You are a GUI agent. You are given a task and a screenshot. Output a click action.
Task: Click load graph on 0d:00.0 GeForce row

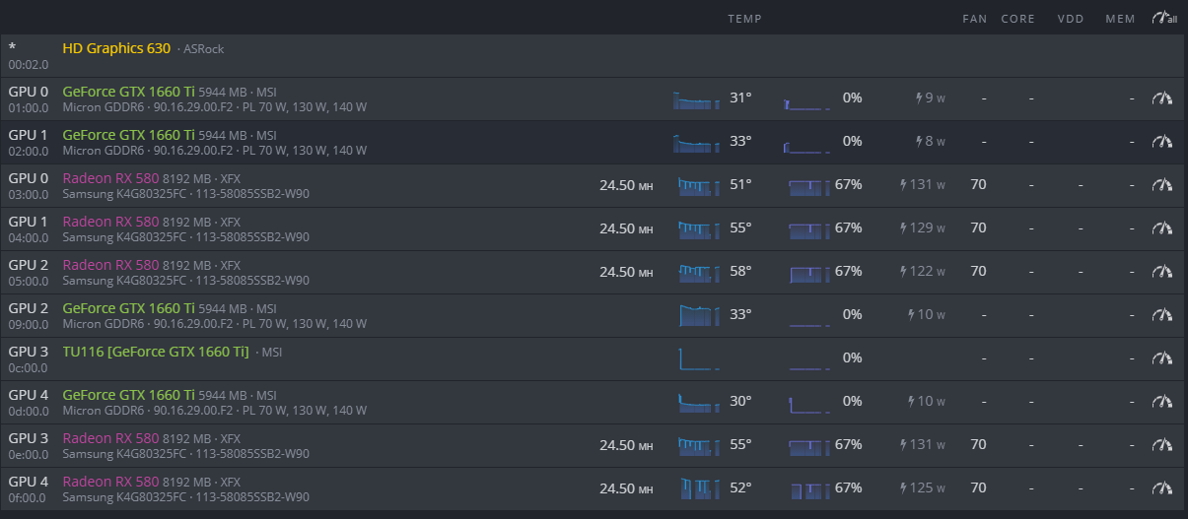(x=809, y=403)
